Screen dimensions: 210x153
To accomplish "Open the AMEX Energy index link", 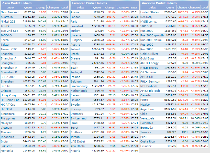I will coord(149,63).
